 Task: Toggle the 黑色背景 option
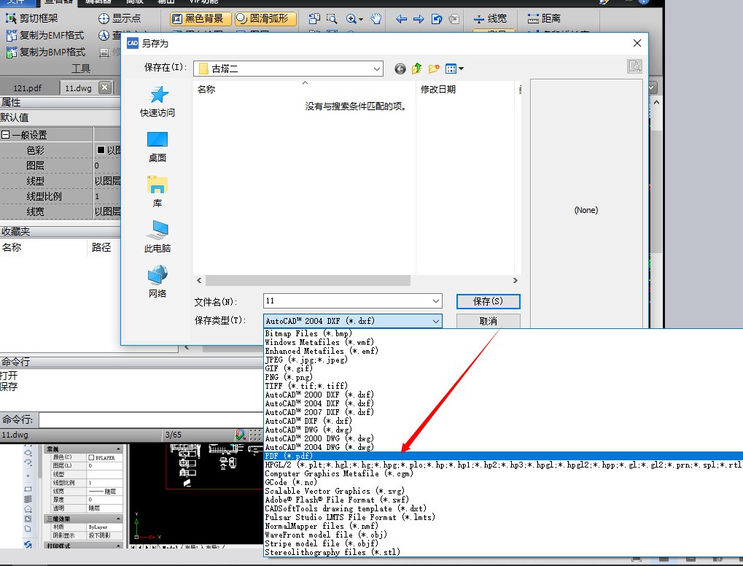click(x=200, y=19)
